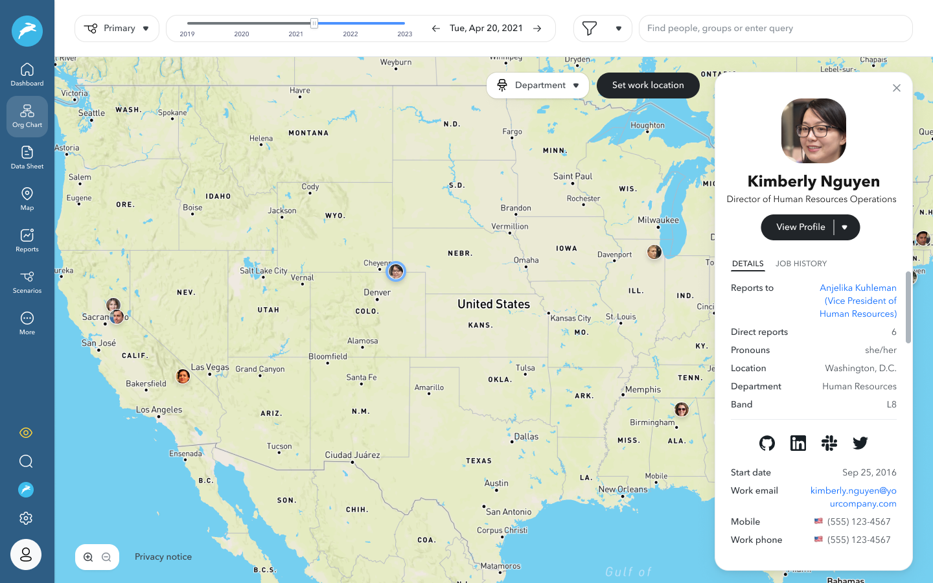The width and height of the screenshot is (933, 583).
Task: Open the Scenarios panel
Action: click(27, 281)
